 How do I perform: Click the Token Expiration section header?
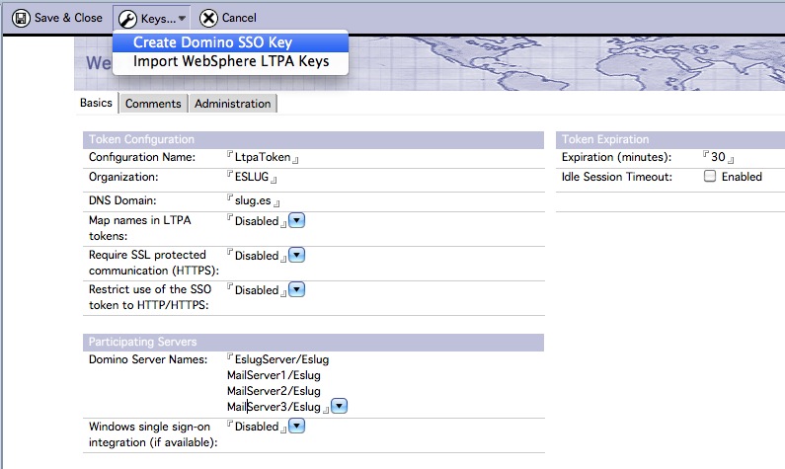pyautogui.click(x=670, y=139)
